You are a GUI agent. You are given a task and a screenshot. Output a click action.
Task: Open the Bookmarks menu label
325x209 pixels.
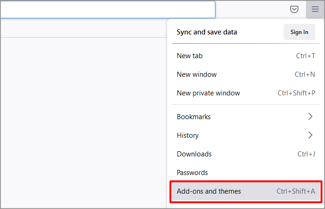coord(194,116)
